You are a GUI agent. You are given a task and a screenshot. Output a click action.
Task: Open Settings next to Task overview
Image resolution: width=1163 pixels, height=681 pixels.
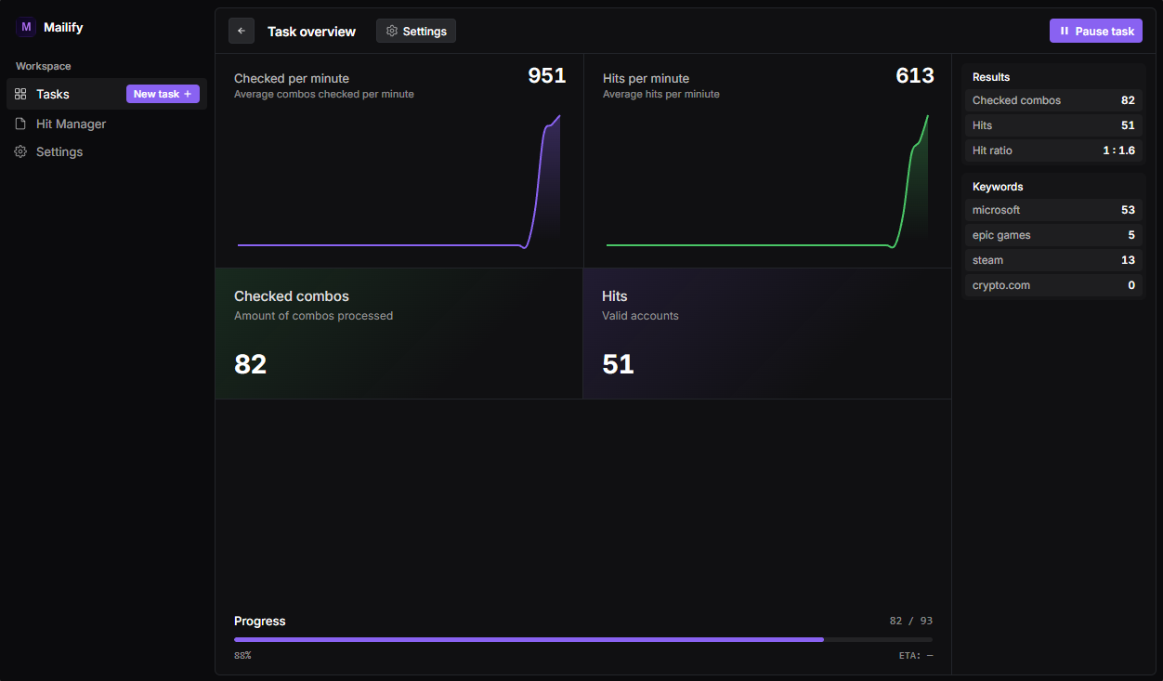point(416,31)
